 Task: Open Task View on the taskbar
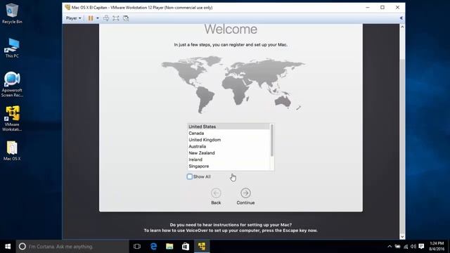(x=137, y=247)
